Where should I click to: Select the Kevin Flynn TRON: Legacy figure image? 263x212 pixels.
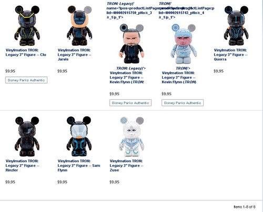tap(131, 44)
